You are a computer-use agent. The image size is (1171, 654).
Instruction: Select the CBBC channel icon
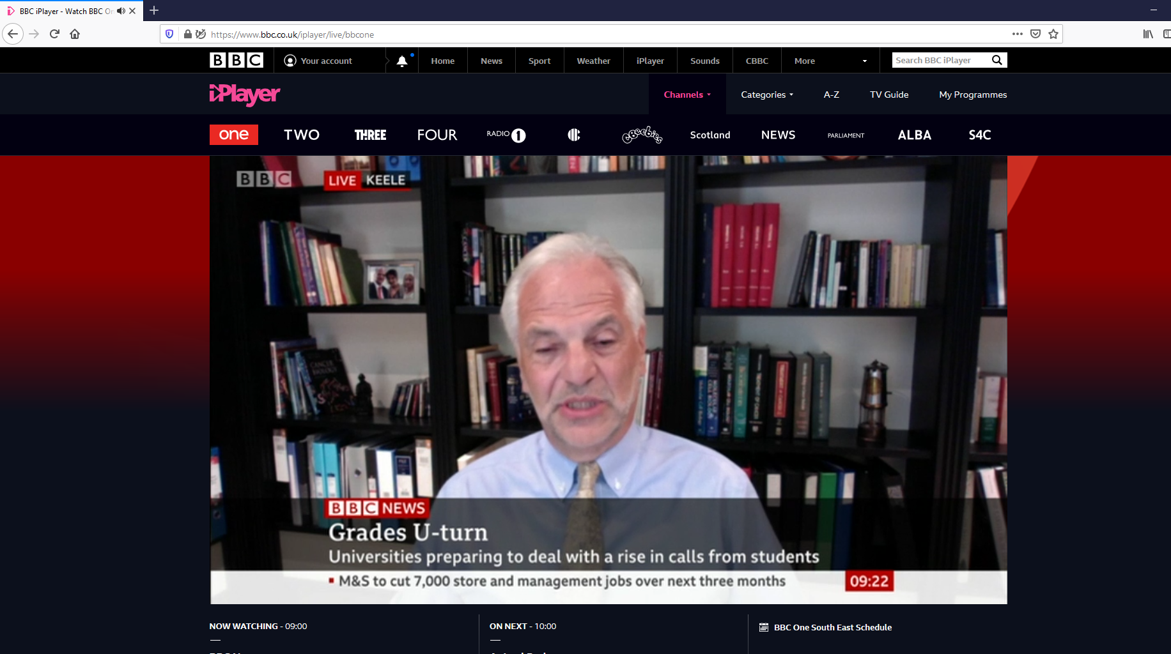coord(573,135)
